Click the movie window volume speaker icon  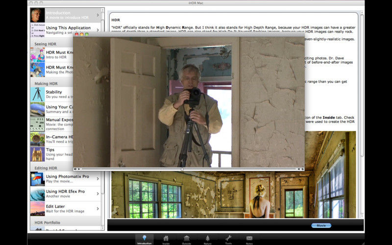(x=75, y=169)
